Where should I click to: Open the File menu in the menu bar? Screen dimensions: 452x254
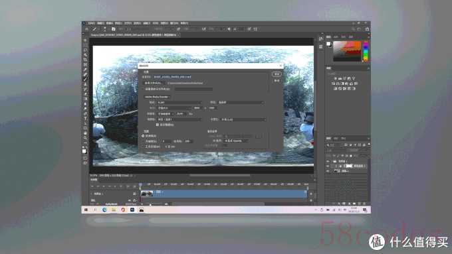(x=91, y=23)
